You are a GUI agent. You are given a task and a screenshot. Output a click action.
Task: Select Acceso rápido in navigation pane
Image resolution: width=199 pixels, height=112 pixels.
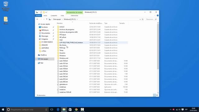click(45, 24)
